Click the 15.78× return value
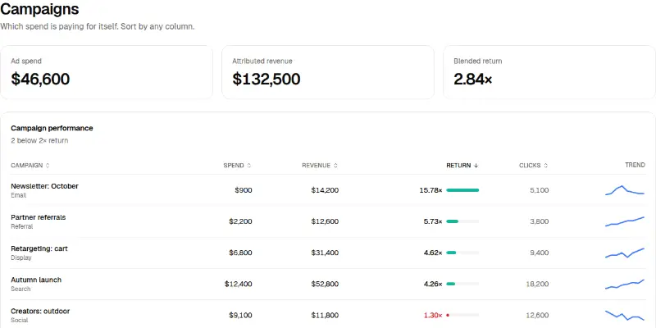The height and width of the screenshot is (328, 656). pyautogui.click(x=430, y=190)
